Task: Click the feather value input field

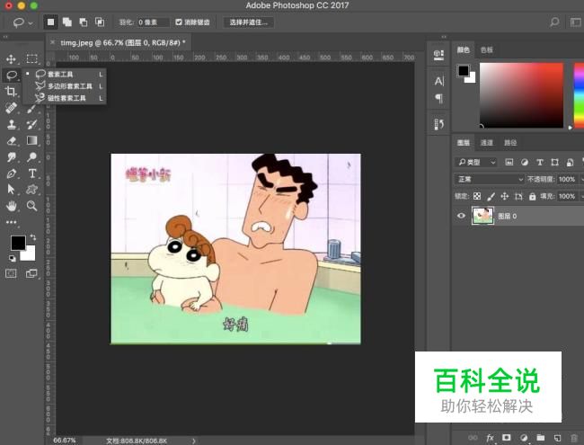Action: click(x=153, y=22)
